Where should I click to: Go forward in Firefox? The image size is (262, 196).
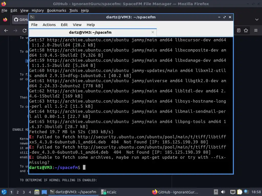coord(15,31)
